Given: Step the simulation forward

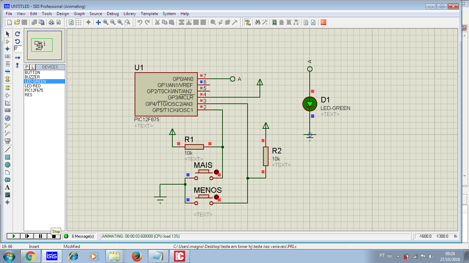Looking at the screenshot, I should [x=27, y=236].
